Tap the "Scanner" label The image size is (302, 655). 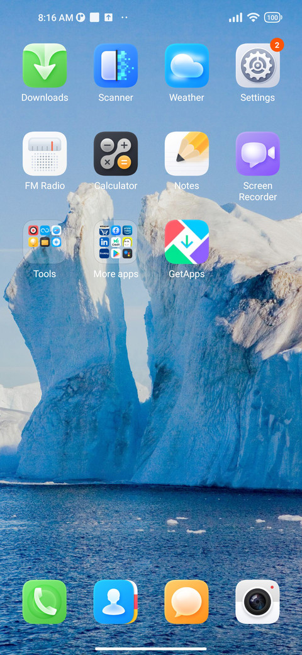(x=116, y=98)
